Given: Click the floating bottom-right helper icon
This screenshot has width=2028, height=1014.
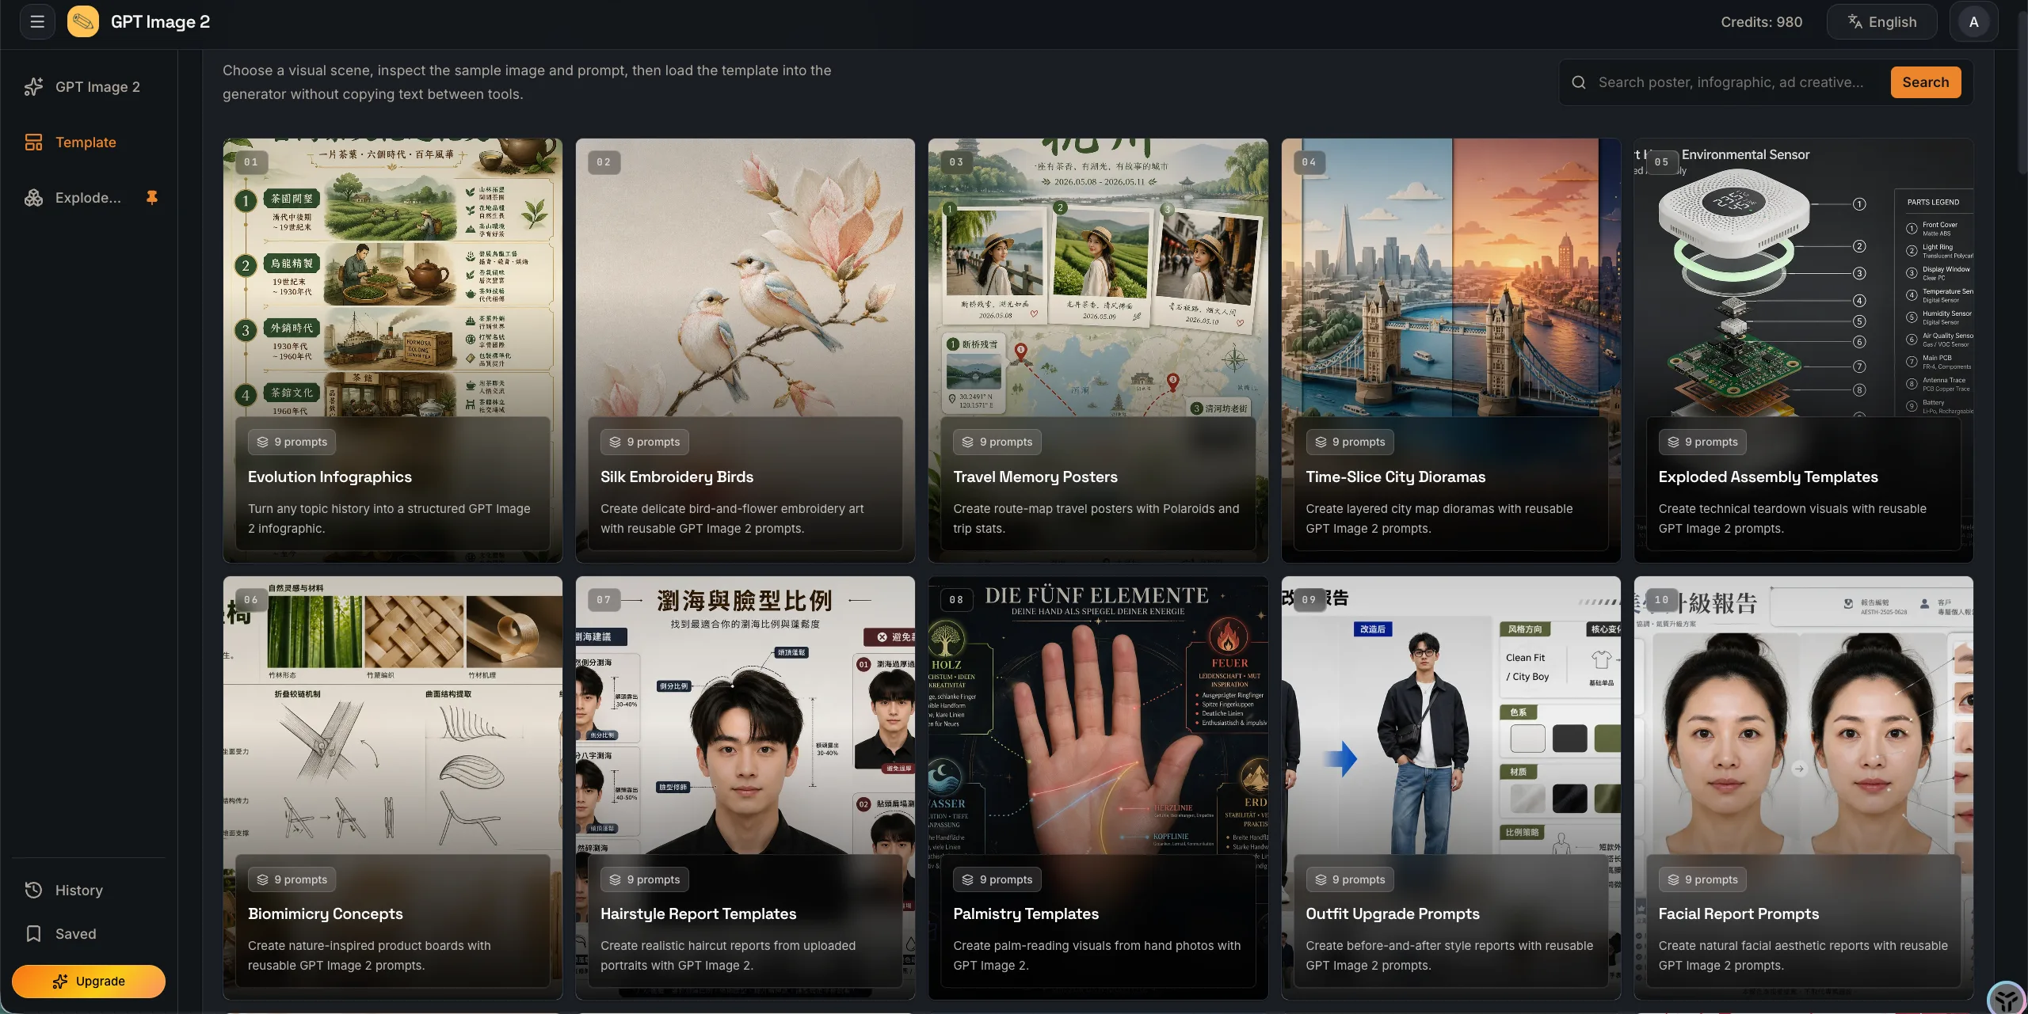Looking at the screenshot, I should tap(2006, 997).
